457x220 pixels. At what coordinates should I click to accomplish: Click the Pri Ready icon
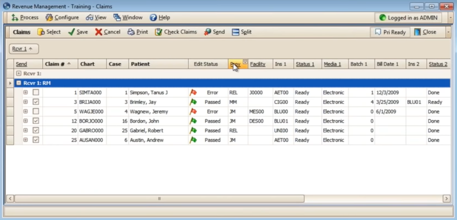click(378, 32)
